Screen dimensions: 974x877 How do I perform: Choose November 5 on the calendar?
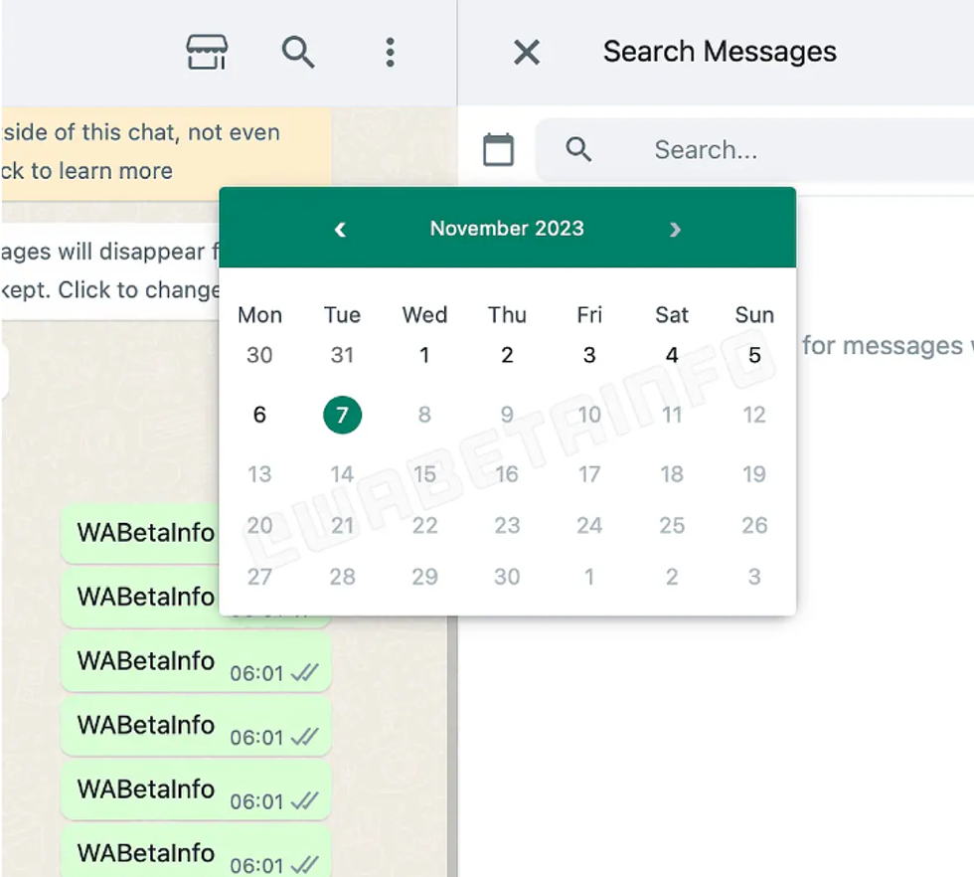[x=754, y=355]
